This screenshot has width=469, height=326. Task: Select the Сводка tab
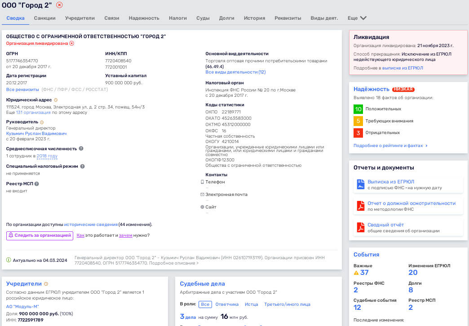(15, 18)
